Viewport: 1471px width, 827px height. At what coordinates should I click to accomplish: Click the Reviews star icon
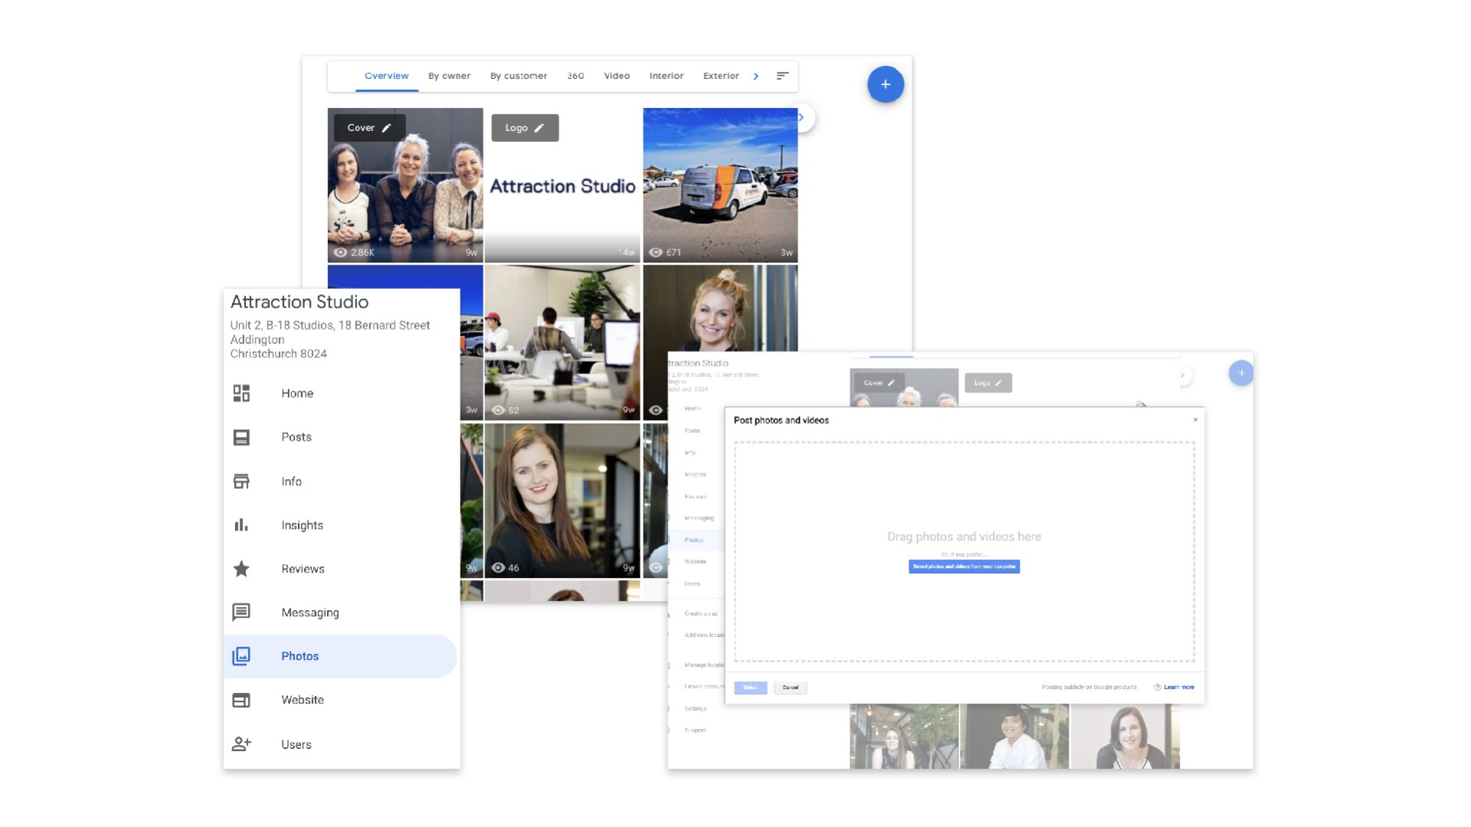click(x=241, y=569)
